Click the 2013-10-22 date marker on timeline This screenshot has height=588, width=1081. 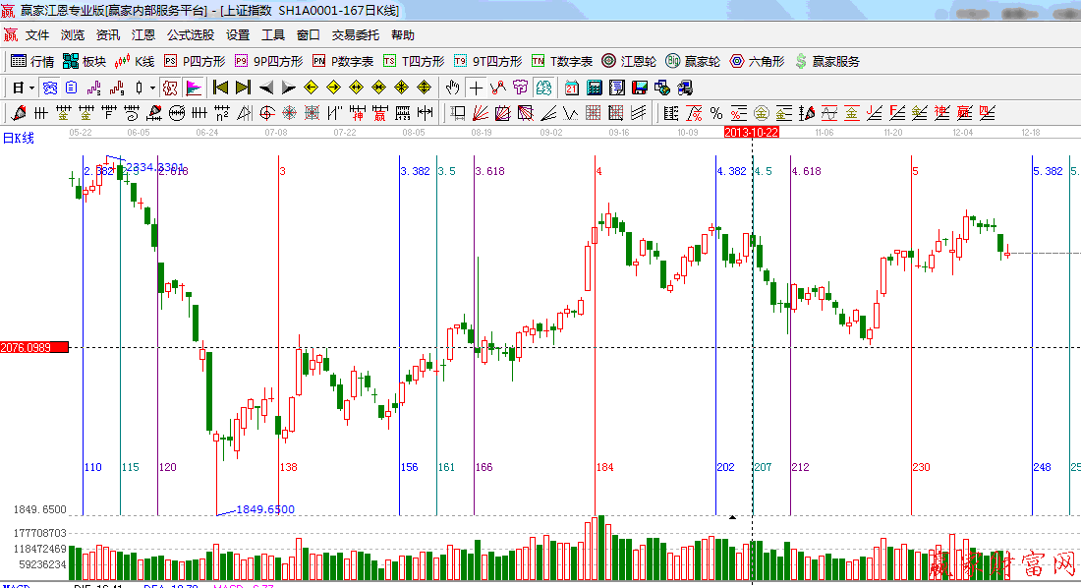(751, 132)
